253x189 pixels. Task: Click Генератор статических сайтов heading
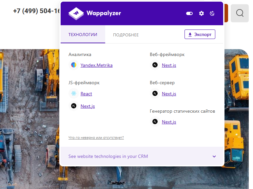pyautogui.click(x=182, y=111)
